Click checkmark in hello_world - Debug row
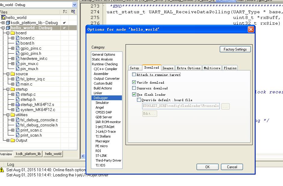Viewport: 283px width, 186px height. click(x=64, y=28)
